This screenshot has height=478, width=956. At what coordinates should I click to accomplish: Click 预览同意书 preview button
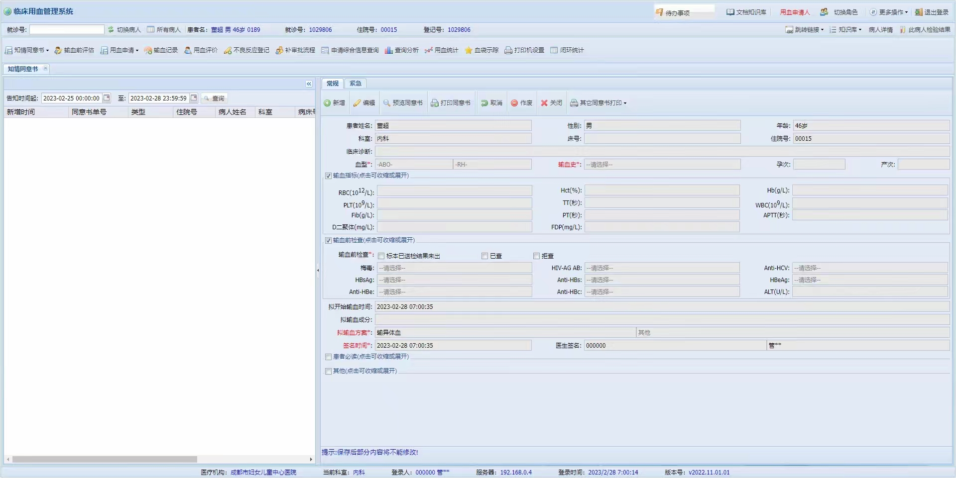pyautogui.click(x=403, y=103)
